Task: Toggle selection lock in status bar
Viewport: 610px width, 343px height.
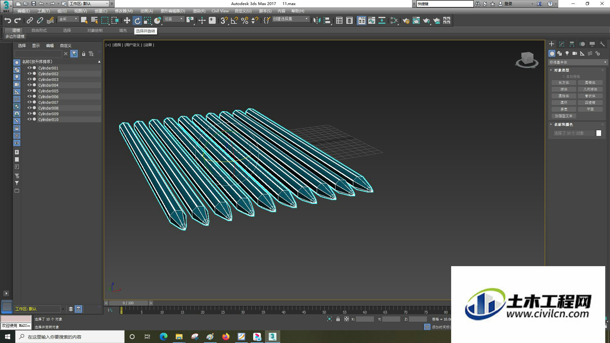Action: (x=338, y=319)
